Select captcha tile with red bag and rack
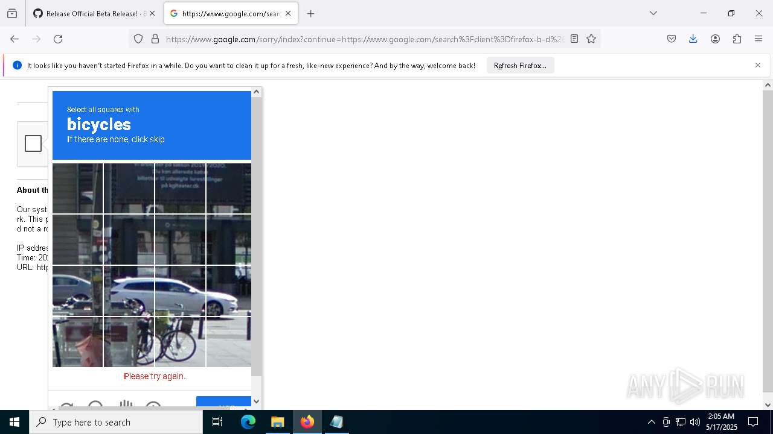This screenshot has height=434, width=773. coord(77,342)
